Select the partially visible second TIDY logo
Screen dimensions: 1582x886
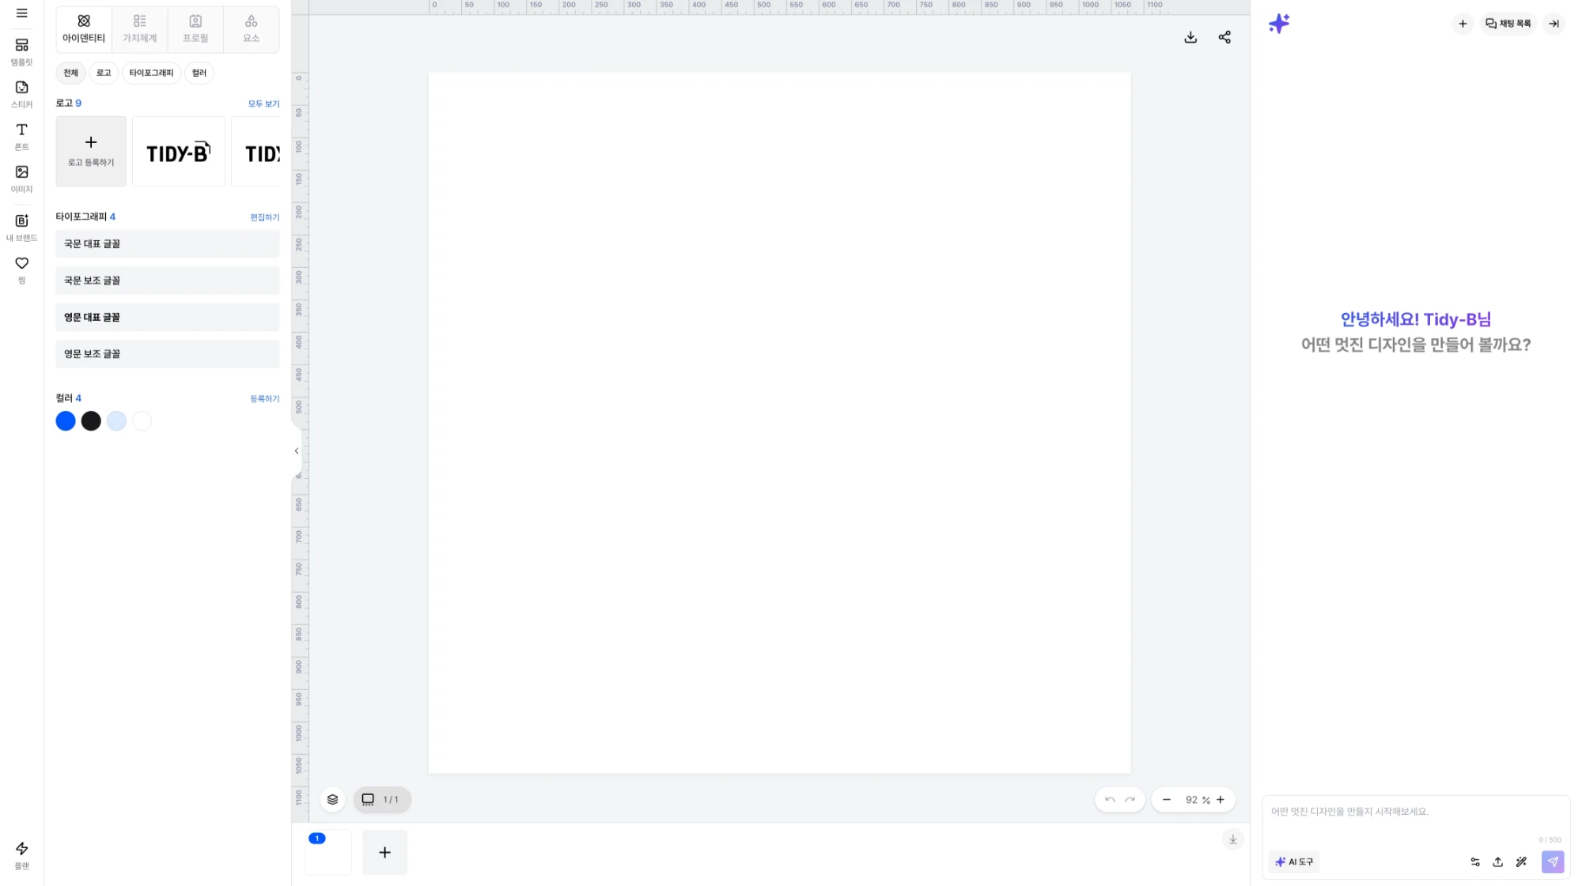pyautogui.click(x=255, y=151)
